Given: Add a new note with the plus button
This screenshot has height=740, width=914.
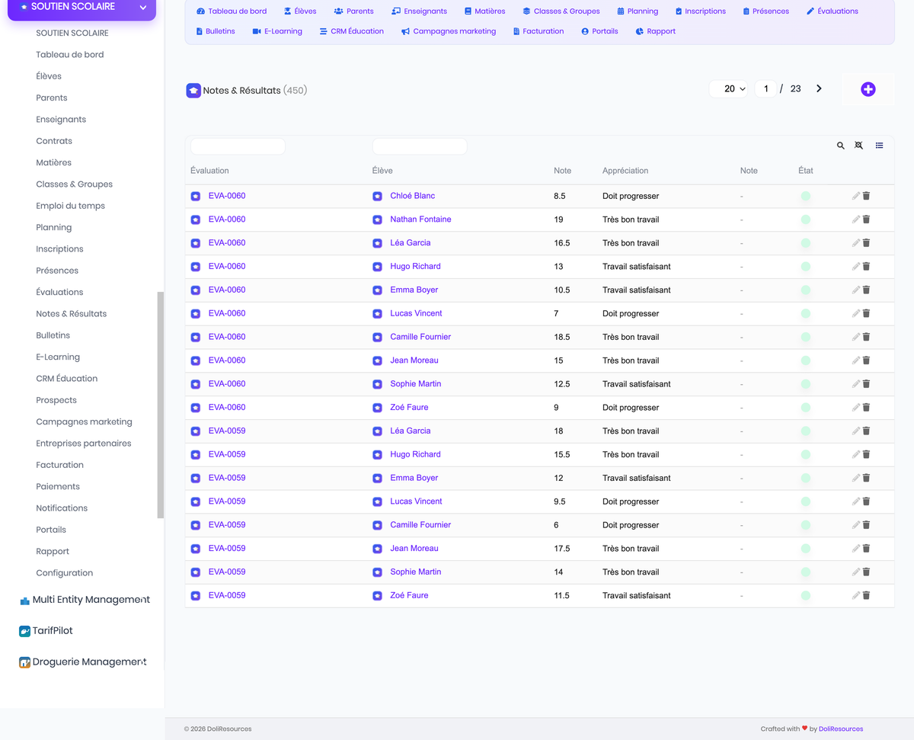Looking at the screenshot, I should (x=868, y=89).
